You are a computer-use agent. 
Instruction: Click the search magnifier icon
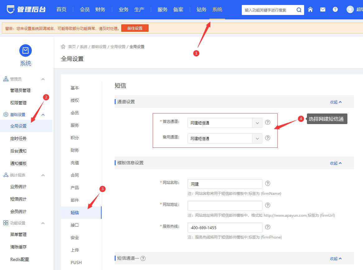pyautogui.click(x=299, y=10)
